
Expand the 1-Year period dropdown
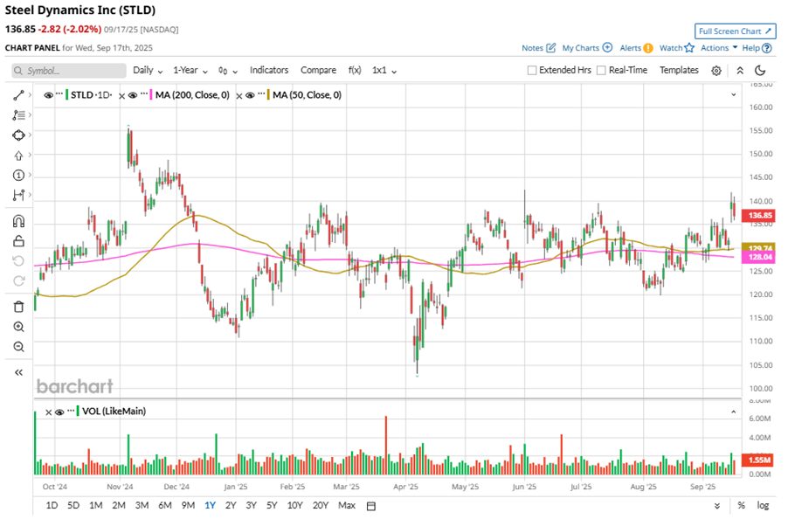click(x=190, y=71)
